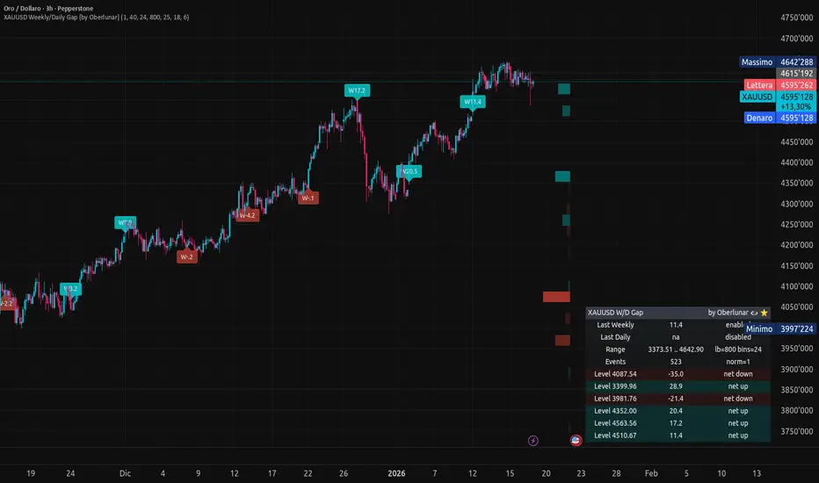Click the XAUUSD last price label
Screen dimensions: 819x483
(778, 97)
